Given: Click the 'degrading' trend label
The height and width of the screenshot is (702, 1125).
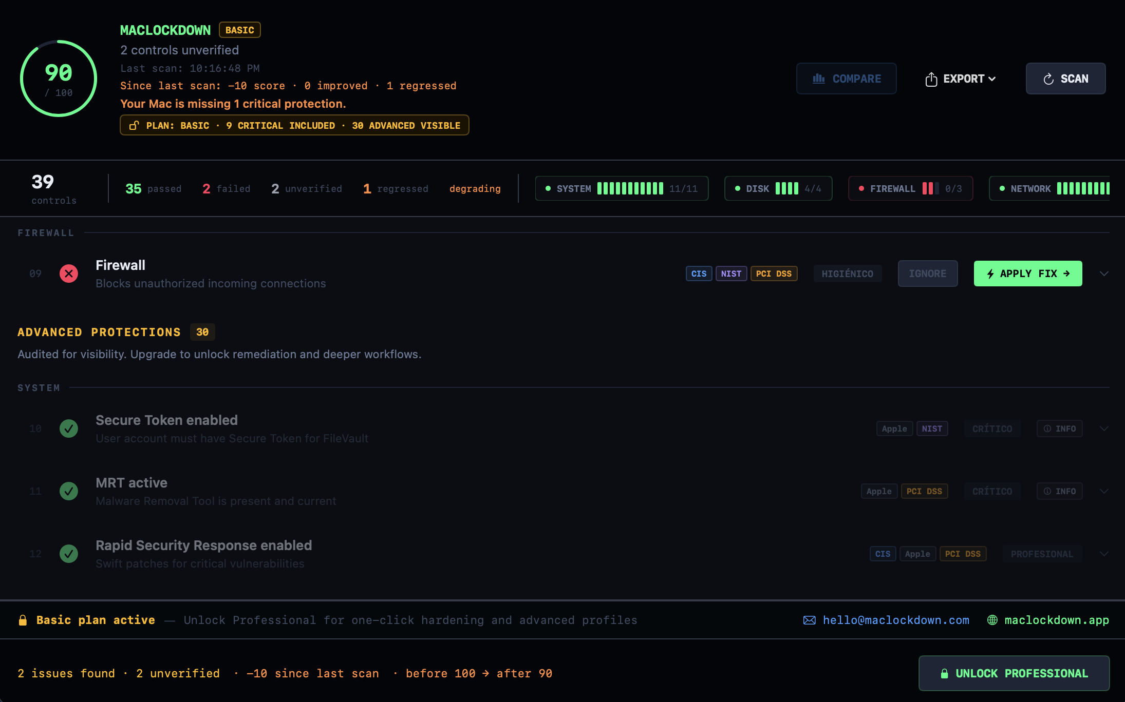Looking at the screenshot, I should [475, 189].
